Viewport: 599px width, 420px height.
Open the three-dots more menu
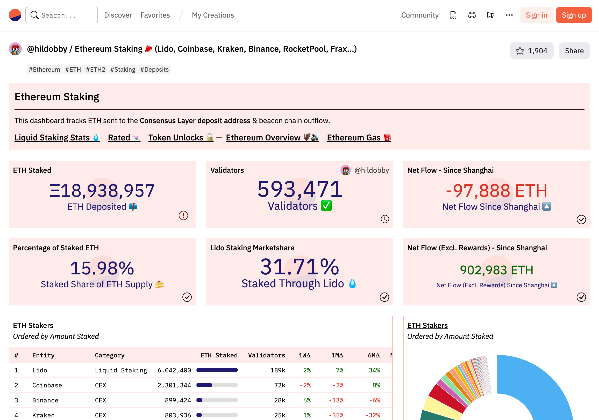point(509,15)
